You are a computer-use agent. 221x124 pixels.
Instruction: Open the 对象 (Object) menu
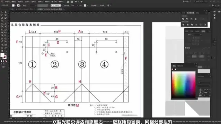[x=20, y=2]
